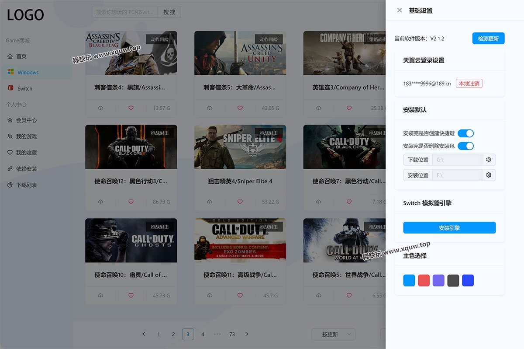The image size is (524, 349).
Task: Favorite 使命召唤10：幽灵 with heart icon
Action: point(131,296)
